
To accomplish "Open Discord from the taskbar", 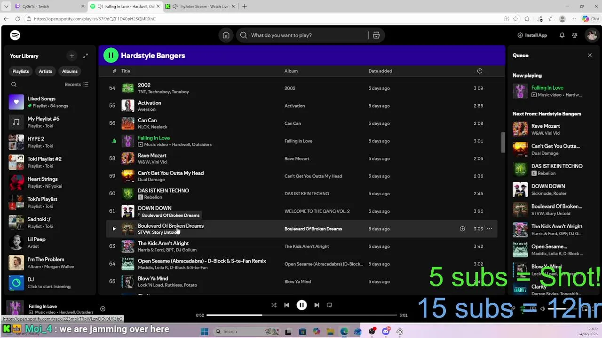I will [x=386, y=331].
